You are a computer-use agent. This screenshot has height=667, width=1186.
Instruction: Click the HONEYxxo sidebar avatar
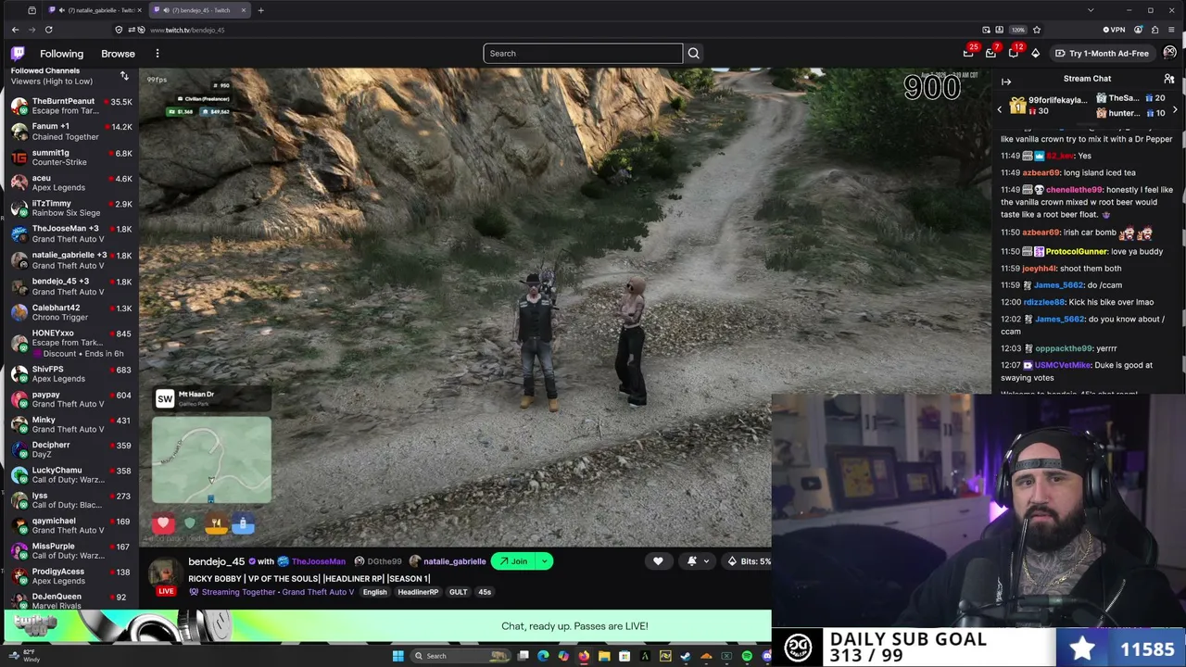click(19, 343)
